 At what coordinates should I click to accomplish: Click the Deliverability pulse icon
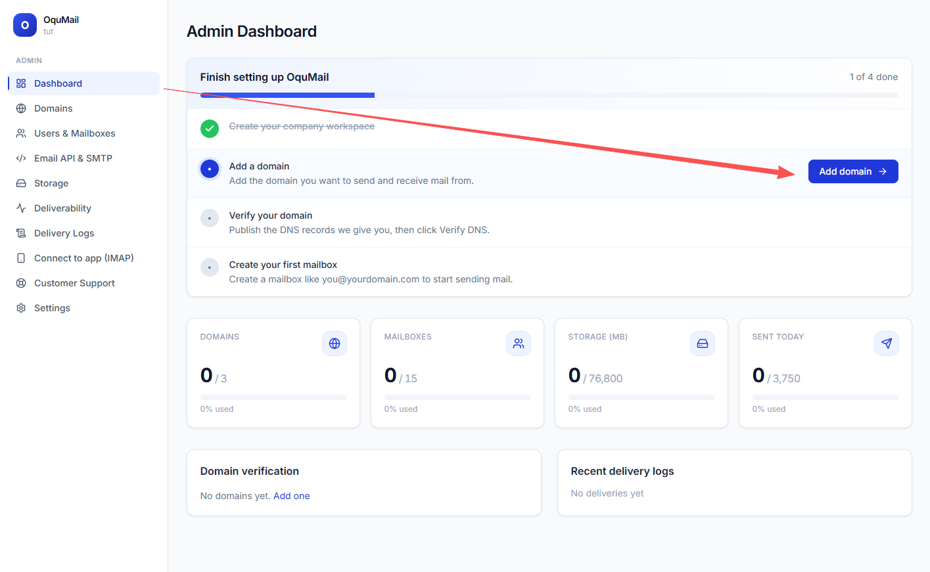pos(21,208)
